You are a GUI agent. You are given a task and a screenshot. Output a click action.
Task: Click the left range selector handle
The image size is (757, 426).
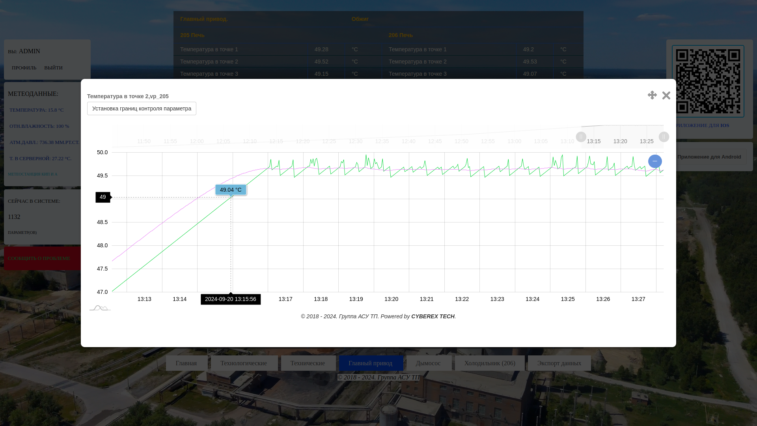coord(581,137)
